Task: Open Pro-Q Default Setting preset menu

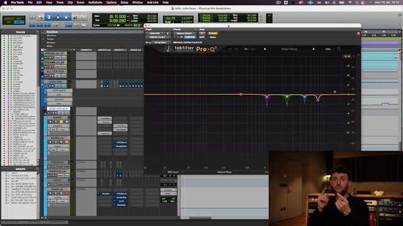Action: pyautogui.click(x=289, y=49)
